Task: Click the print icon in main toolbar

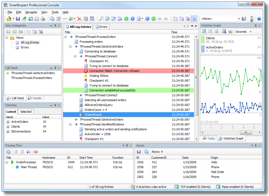Action: pyautogui.click(x=43, y=19)
